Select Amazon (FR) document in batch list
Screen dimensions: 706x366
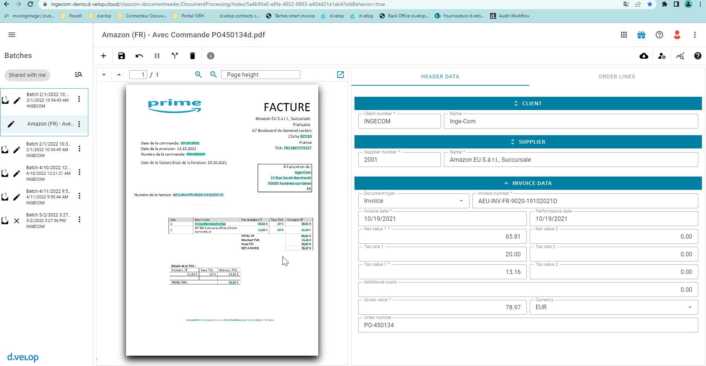(x=44, y=124)
